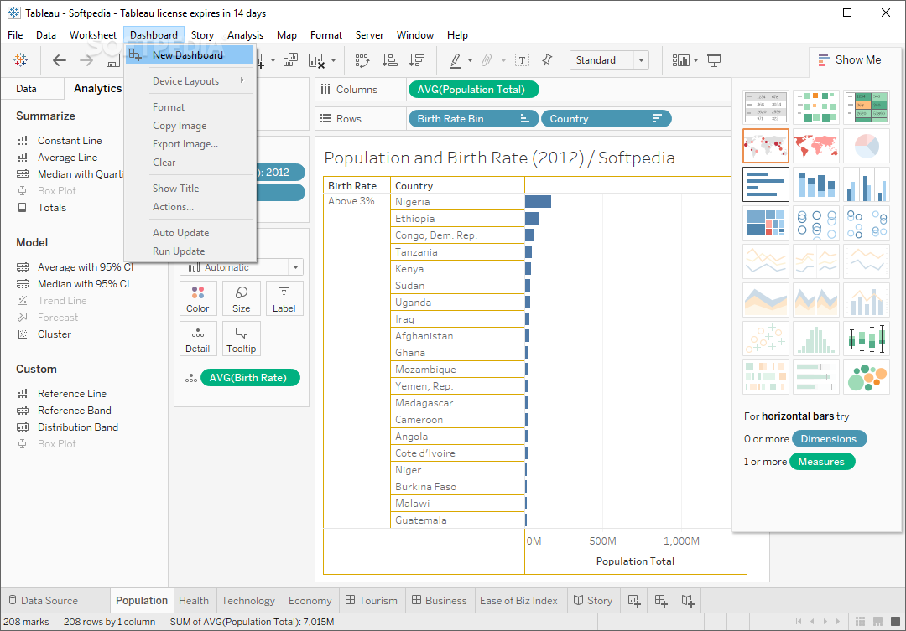Open dropdown arrow next to Show/hide cards
The width and height of the screenshot is (906, 631).
695,60
